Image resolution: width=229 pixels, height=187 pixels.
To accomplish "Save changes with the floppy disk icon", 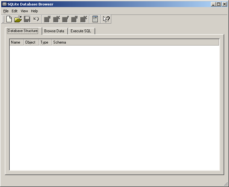I will [x=27, y=19].
